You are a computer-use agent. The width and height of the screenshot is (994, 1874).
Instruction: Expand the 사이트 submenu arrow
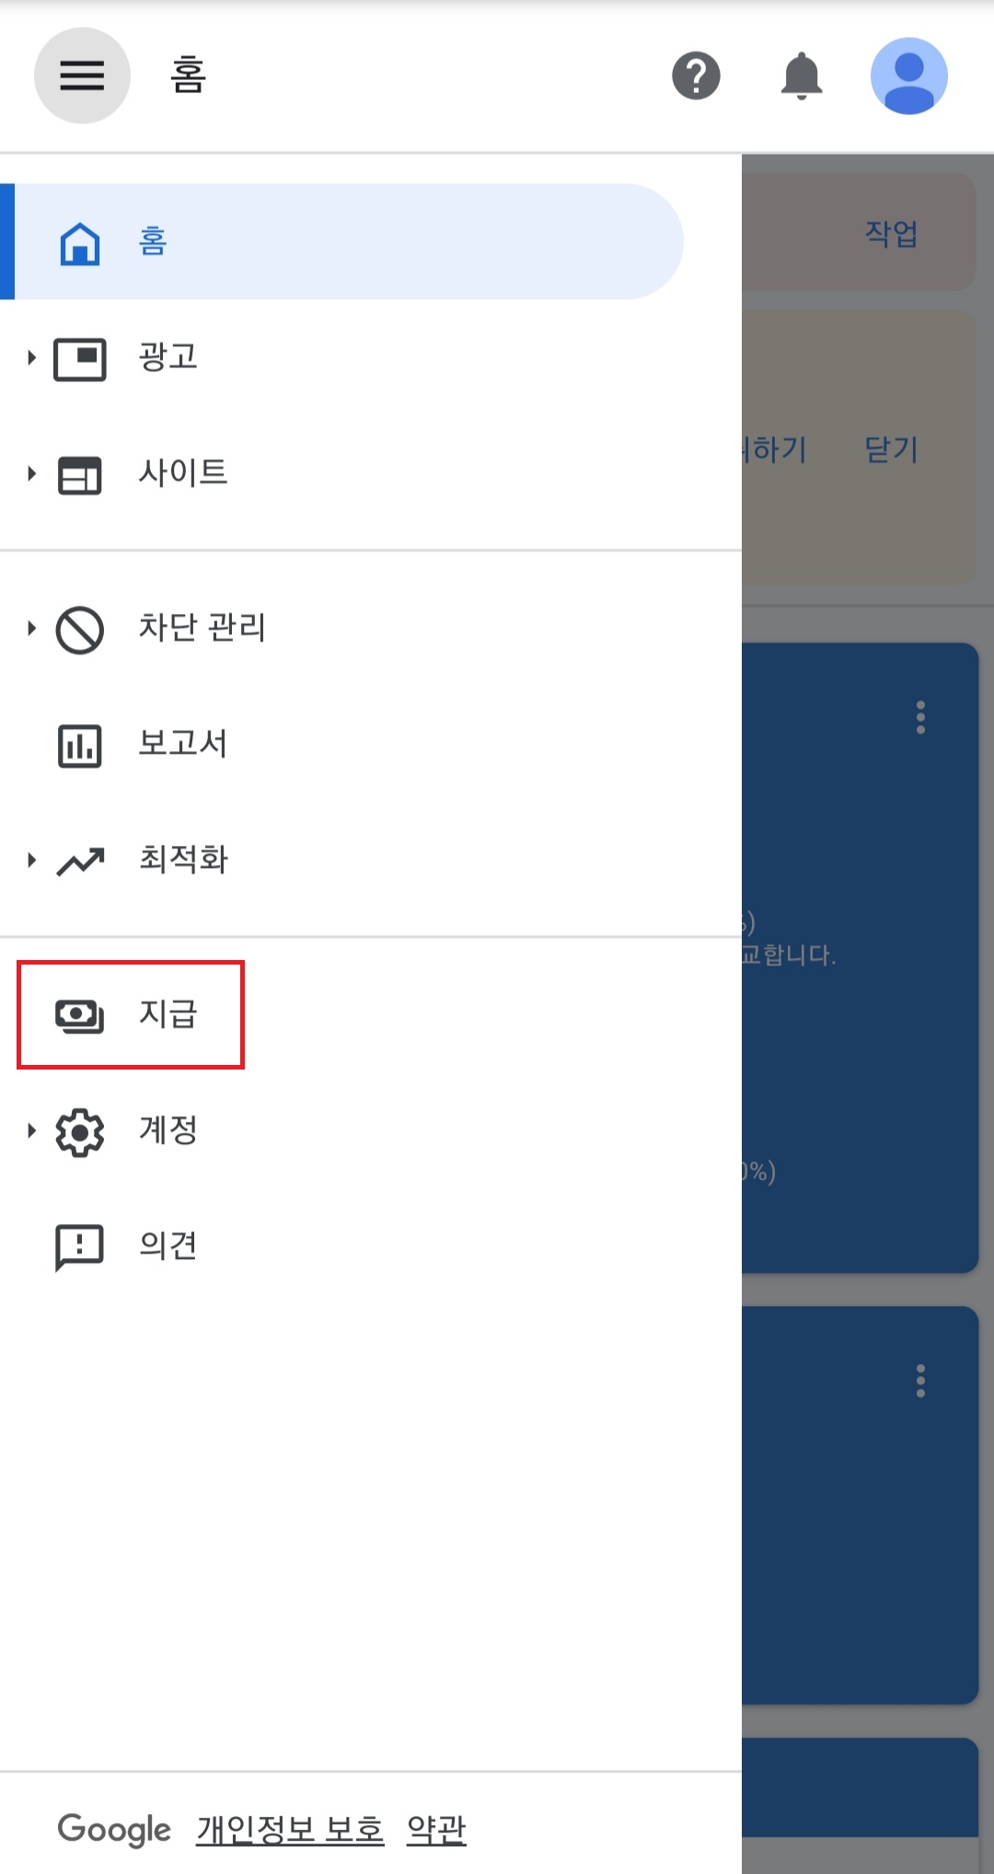[31, 474]
